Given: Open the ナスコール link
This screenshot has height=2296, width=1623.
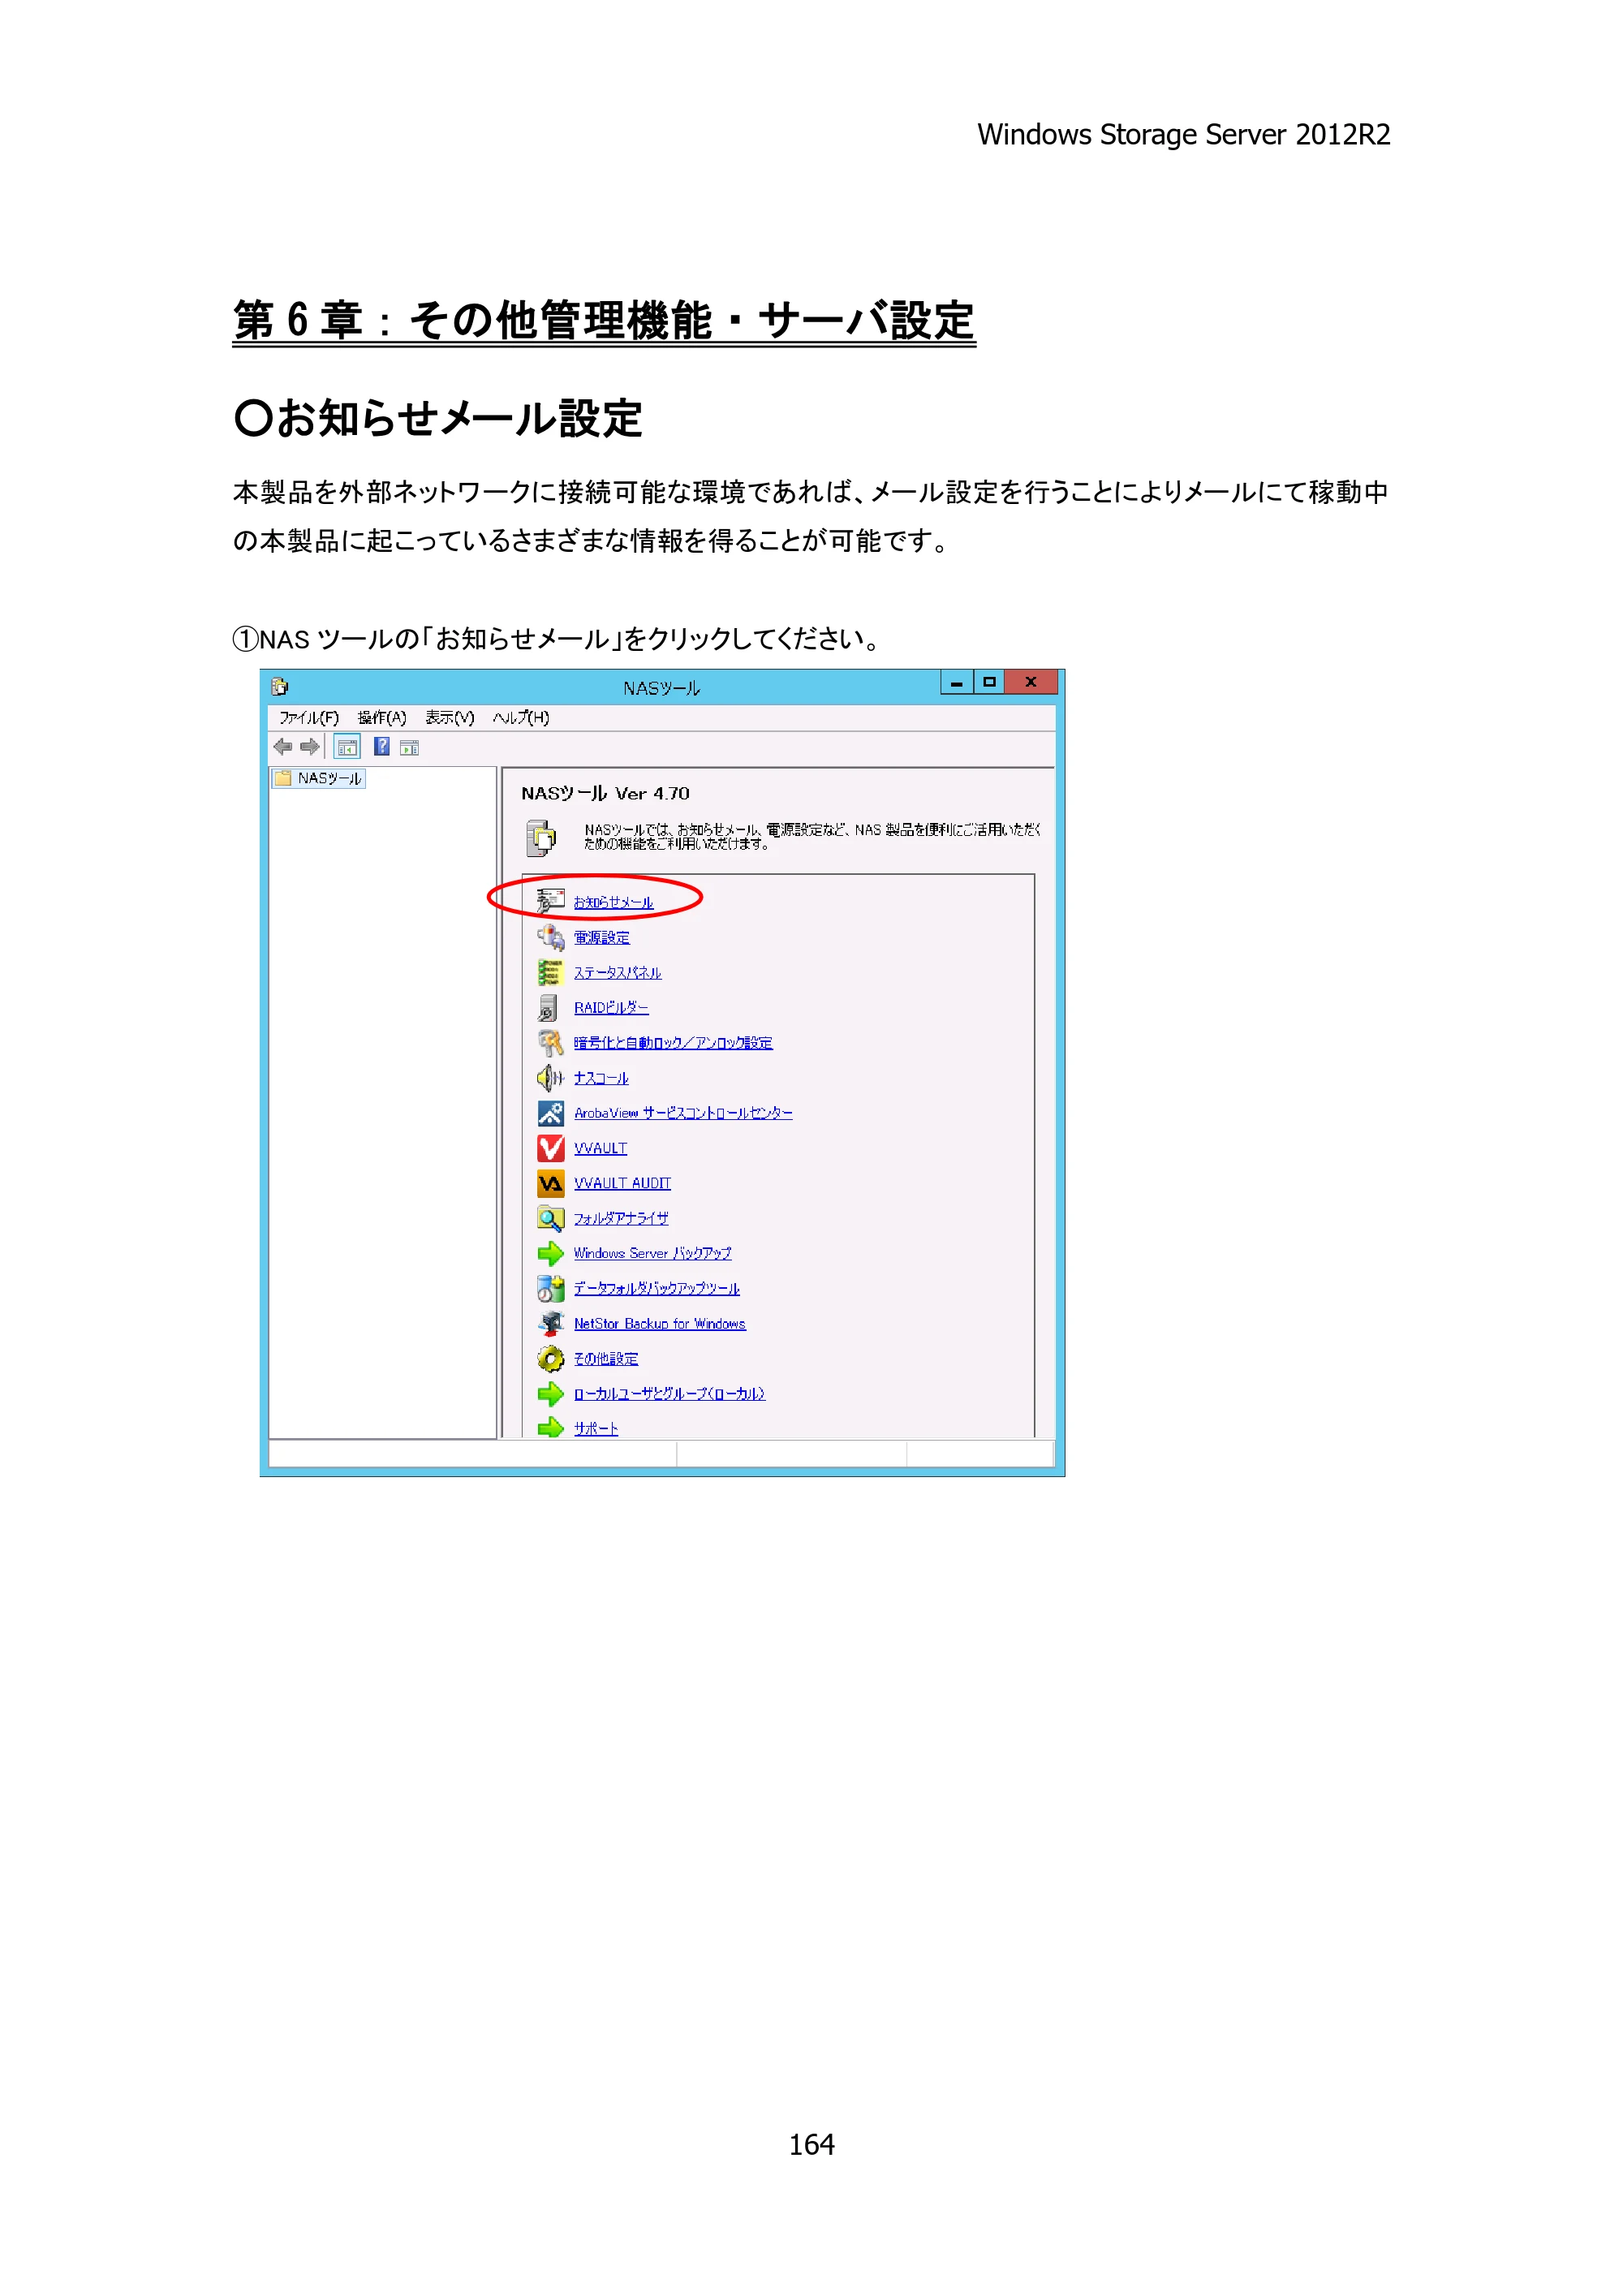Looking at the screenshot, I should (601, 1077).
